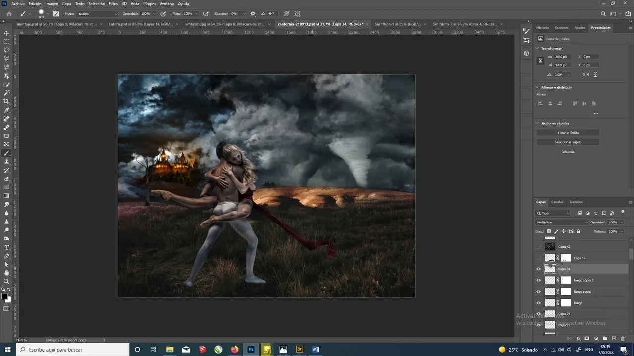This screenshot has height=356, width=634.
Task: Click the An width input field
Action: tap(563, 57)
